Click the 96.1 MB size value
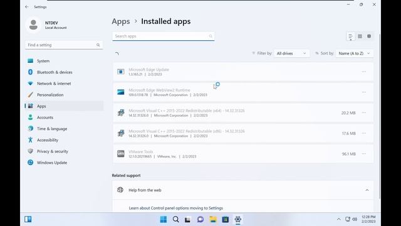This screenshot has width=401, height=226. click(x=349, y=154)
